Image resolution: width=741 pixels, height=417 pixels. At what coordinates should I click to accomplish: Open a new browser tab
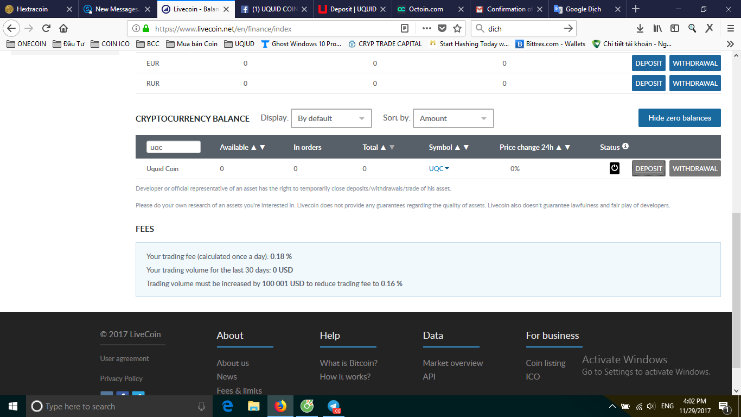636,9
